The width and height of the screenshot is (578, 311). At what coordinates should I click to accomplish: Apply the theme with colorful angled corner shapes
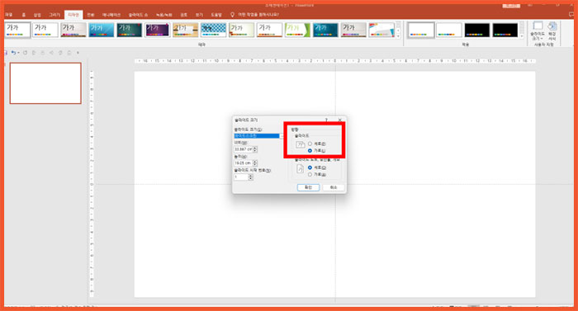point(381,30)
